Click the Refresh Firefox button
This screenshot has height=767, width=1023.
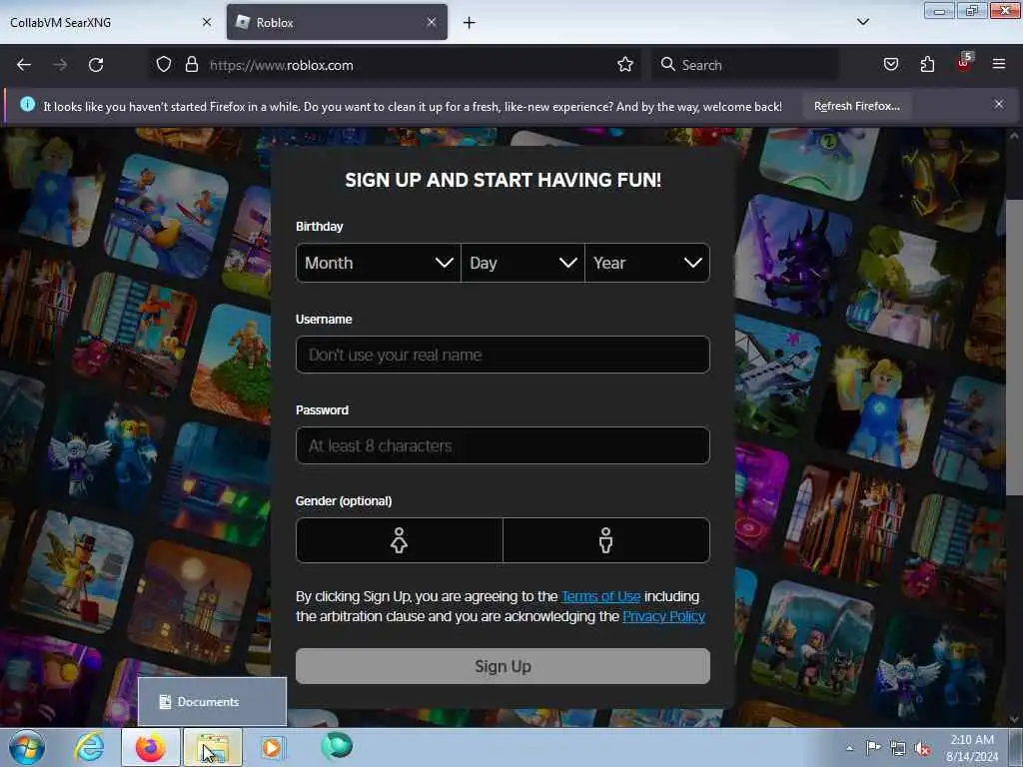coord(856,106)
